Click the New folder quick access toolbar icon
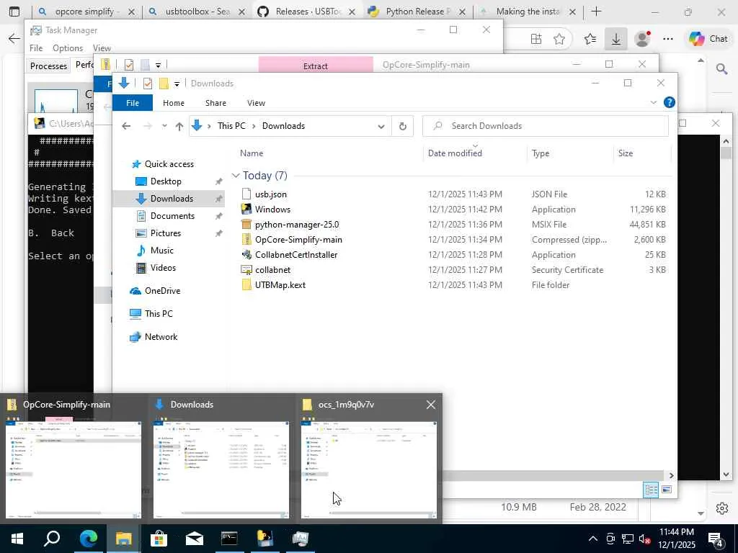Screen dimensions: 738x553 coord(164,84)
